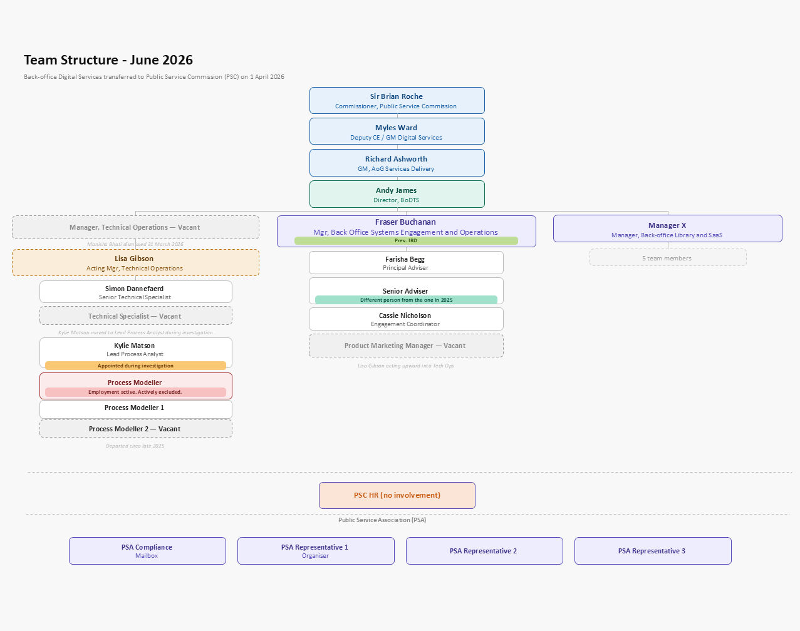The image size is (800, 631).
Task: Select Richard Ashworth's org chart box
Action: click(397, 163)
